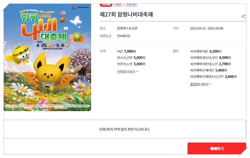Click the 할인 label
Screen dimensions: 250x158
[176, 51]
